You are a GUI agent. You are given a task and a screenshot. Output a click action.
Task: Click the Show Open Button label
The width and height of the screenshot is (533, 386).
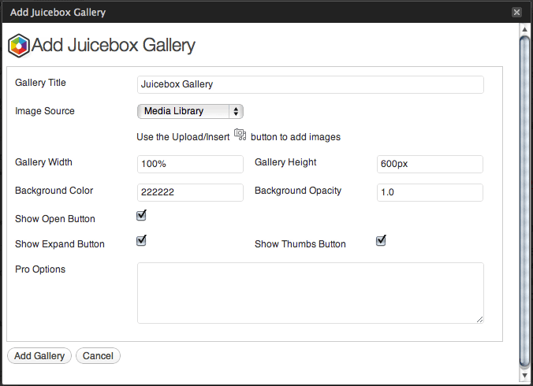pyautogui.click(x=55, y=219)
